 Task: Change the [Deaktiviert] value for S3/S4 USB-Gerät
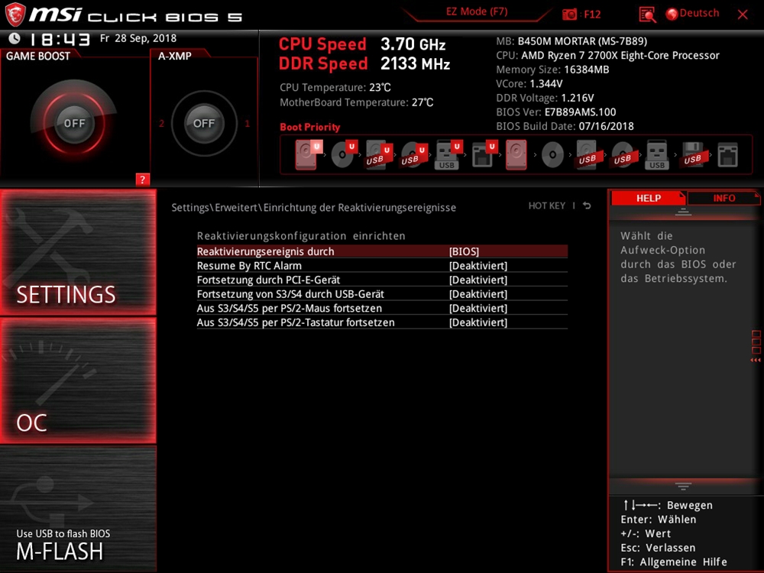tap(478, 294)
